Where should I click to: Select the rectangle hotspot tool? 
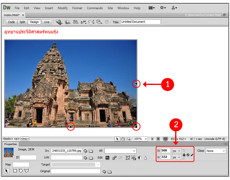click(x=15, y=171)
